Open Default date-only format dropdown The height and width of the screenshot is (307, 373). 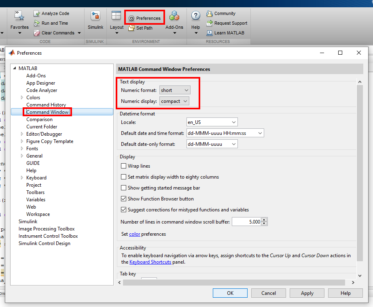[212, 144]
